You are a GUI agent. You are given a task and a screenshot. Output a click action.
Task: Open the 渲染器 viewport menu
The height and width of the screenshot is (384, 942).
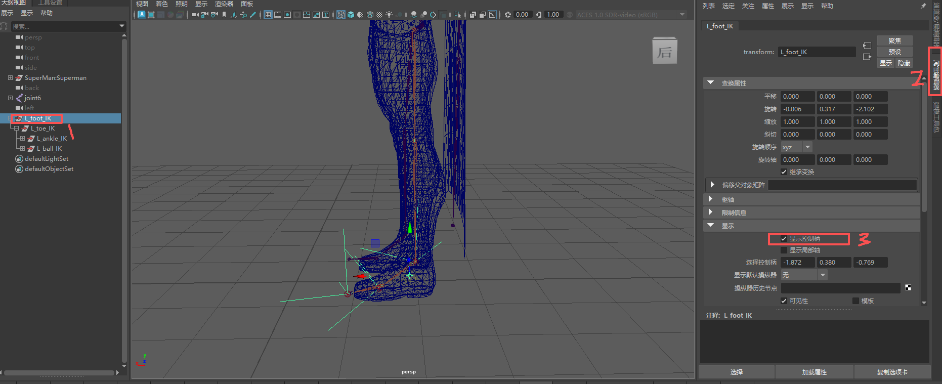pyautogui.click(x=224, y=4)
